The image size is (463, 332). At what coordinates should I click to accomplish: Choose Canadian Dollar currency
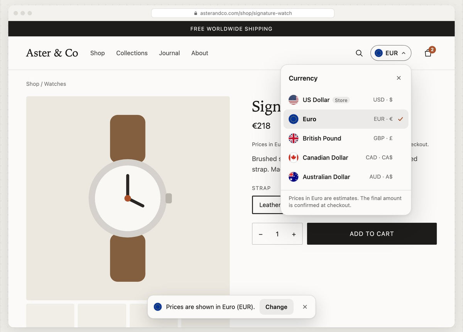[346, 158]
